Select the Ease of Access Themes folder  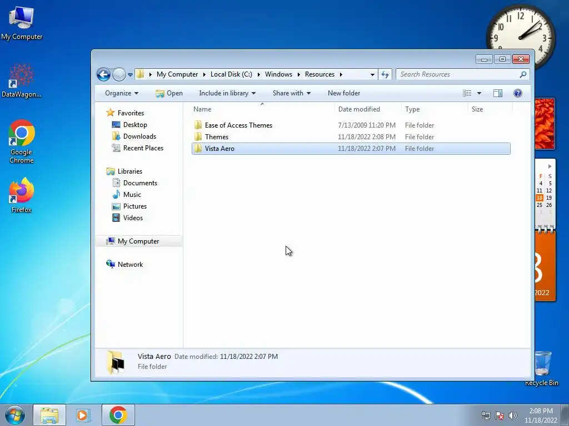(x=351, y=125)
